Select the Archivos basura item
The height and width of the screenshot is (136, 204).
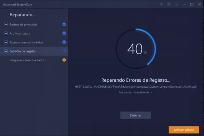[34, 33]
